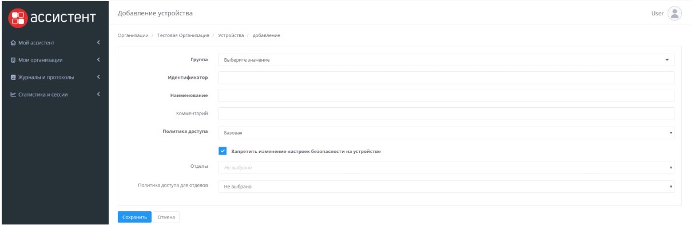Image resolution: width=691 pixels, height=226 pixels.
Task: Click the Добавление устройства page title
Action: [155, 13]
